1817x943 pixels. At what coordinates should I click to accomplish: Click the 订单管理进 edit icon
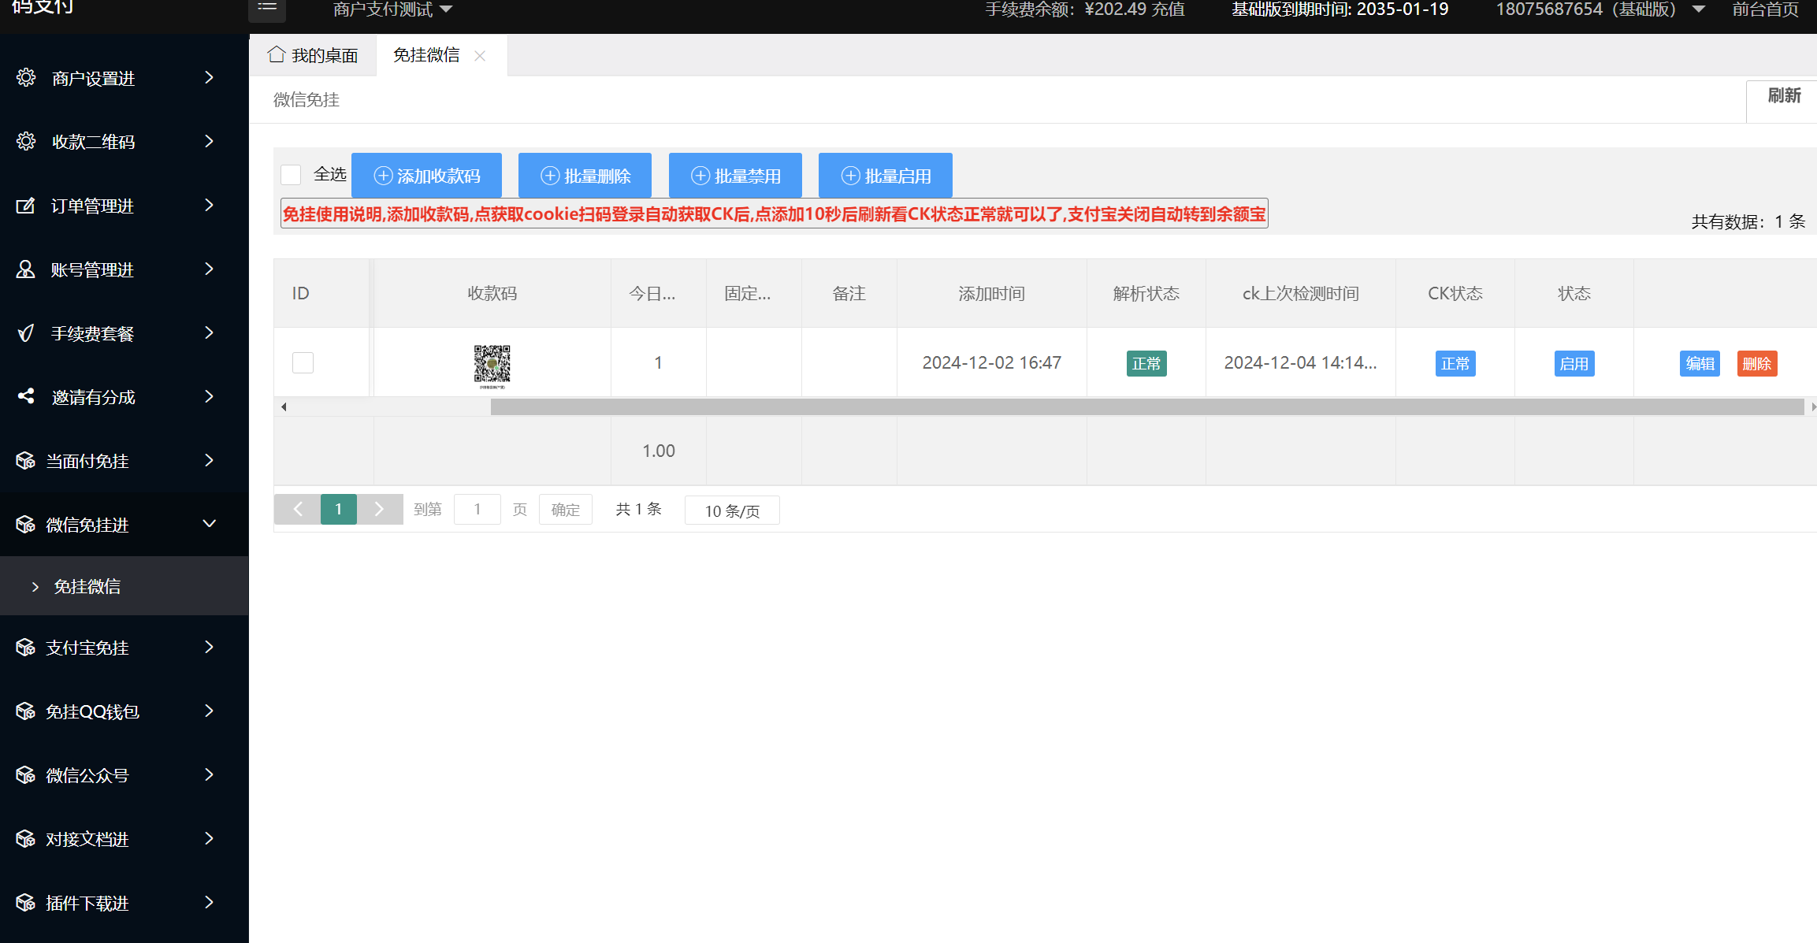[26, 206]
